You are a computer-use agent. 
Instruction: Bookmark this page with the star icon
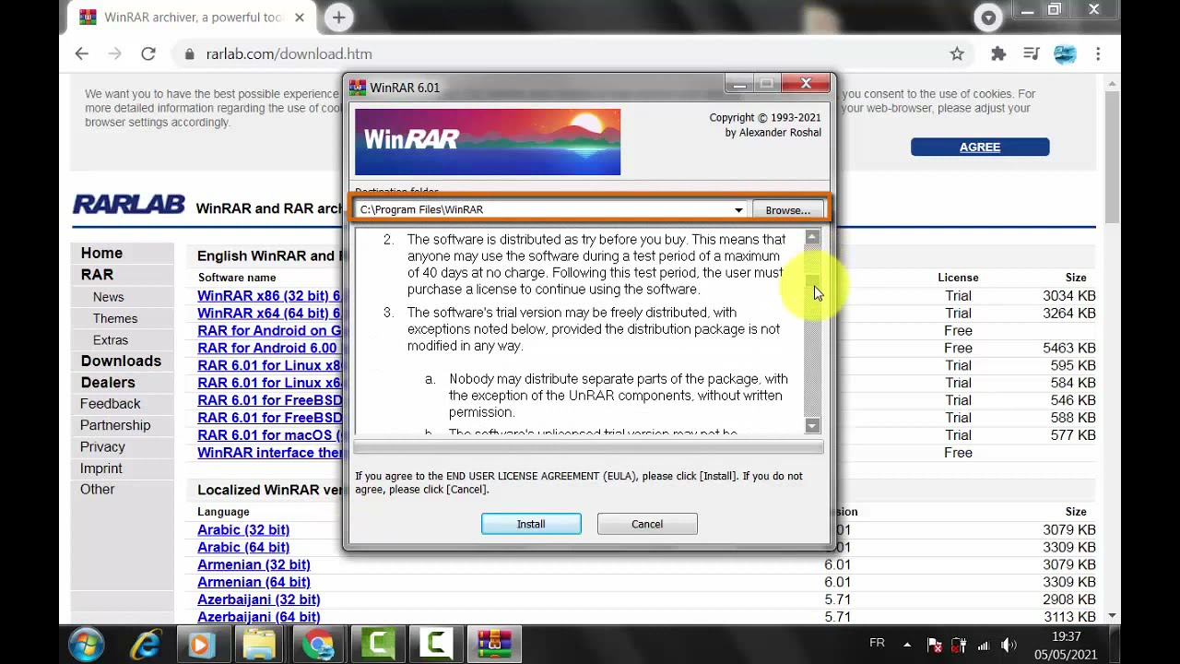click(x=957, y=54)
